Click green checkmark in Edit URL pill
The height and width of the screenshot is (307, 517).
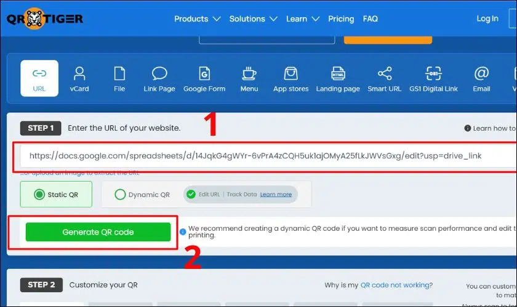point(191,195)
